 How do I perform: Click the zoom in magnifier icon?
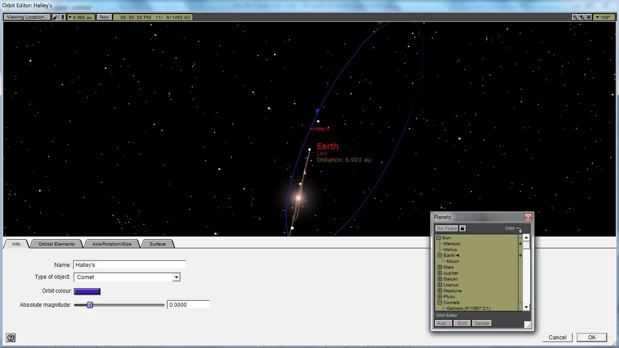pyautogui.click(x=582, y=17)
